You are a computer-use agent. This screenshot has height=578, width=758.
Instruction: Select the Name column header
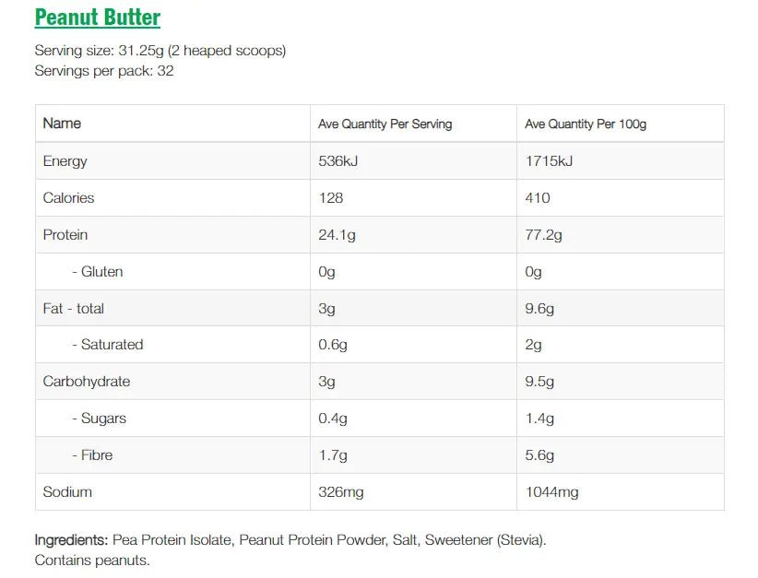[62, 124]
